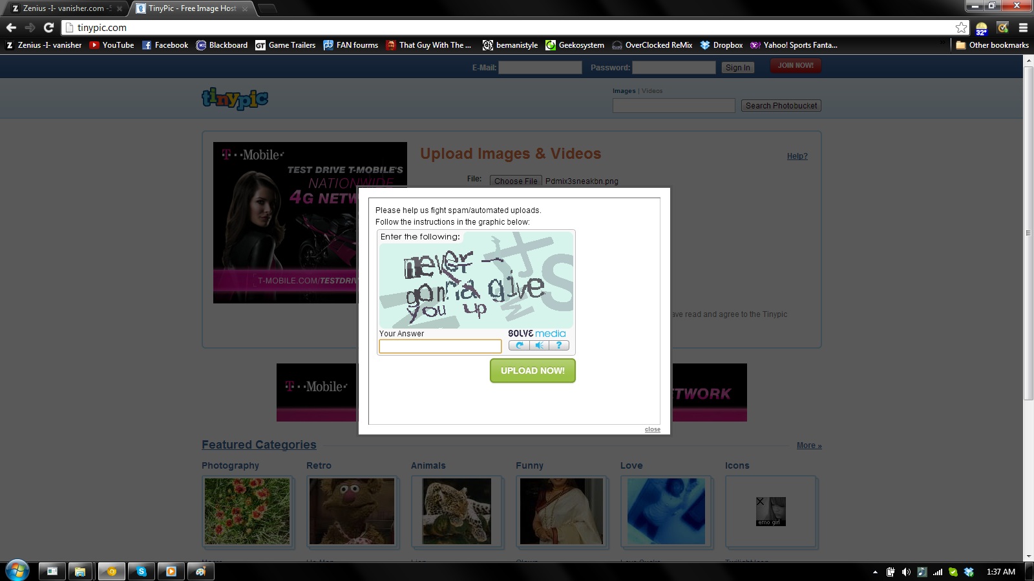Open the CAPTCHA help question mark

click(x=559, y=345)
